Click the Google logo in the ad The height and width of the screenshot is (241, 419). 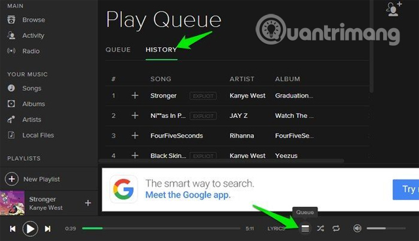(124, 189)
